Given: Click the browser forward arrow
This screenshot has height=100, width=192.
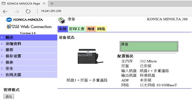Looking at the screenshot, I should point(17,12).
